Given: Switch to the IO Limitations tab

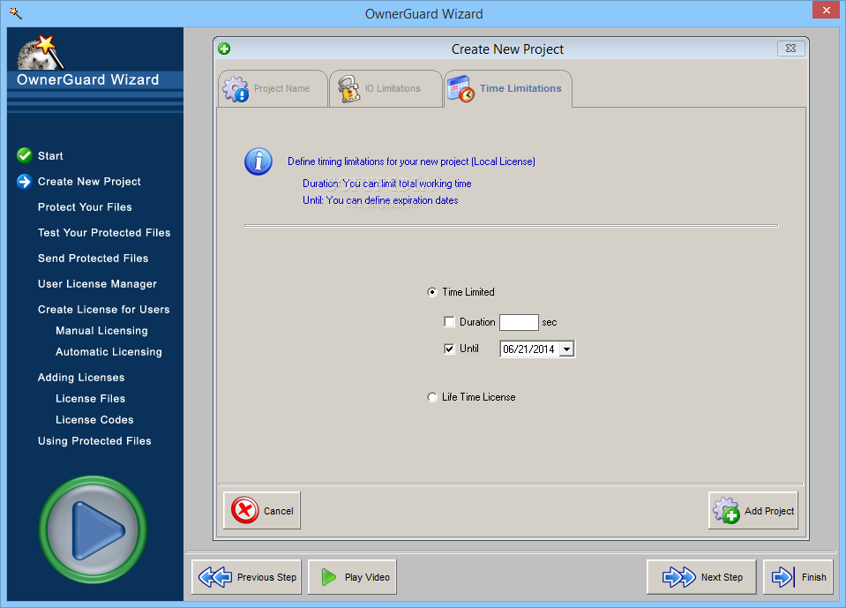Looking at the screenshot, I should tap(386, 88).
